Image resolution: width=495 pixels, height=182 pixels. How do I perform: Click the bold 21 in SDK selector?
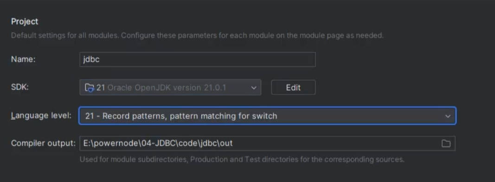[100, 88]
